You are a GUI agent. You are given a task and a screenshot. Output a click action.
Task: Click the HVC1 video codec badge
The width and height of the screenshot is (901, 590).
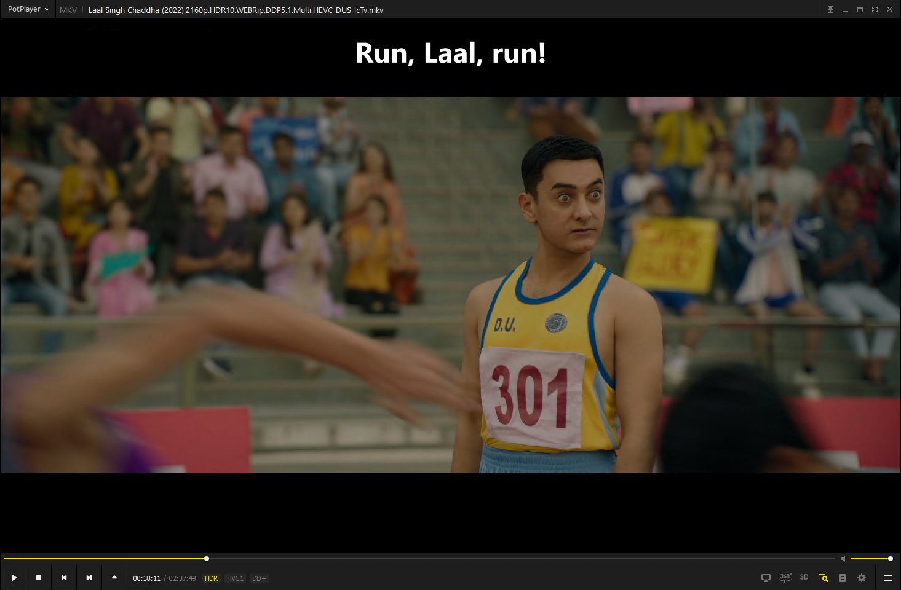click(235, 578)
